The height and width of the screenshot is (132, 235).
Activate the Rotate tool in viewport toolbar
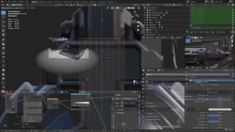pyautogui.click(x=3, y=26)
